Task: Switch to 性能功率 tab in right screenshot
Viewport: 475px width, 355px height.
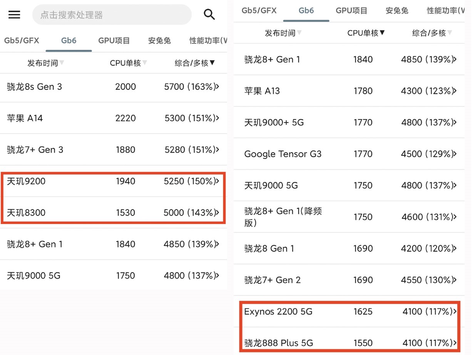Action: (x=445, y=10)
